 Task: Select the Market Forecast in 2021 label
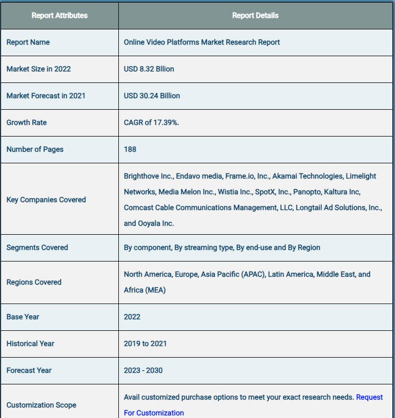[x=46, y=96]
